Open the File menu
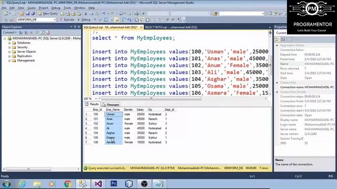 [x=4, y=8]
